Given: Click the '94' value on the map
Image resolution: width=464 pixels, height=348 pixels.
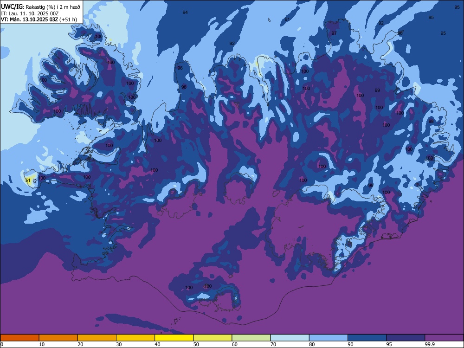Looking at the screenshot, I should (185, 13).
